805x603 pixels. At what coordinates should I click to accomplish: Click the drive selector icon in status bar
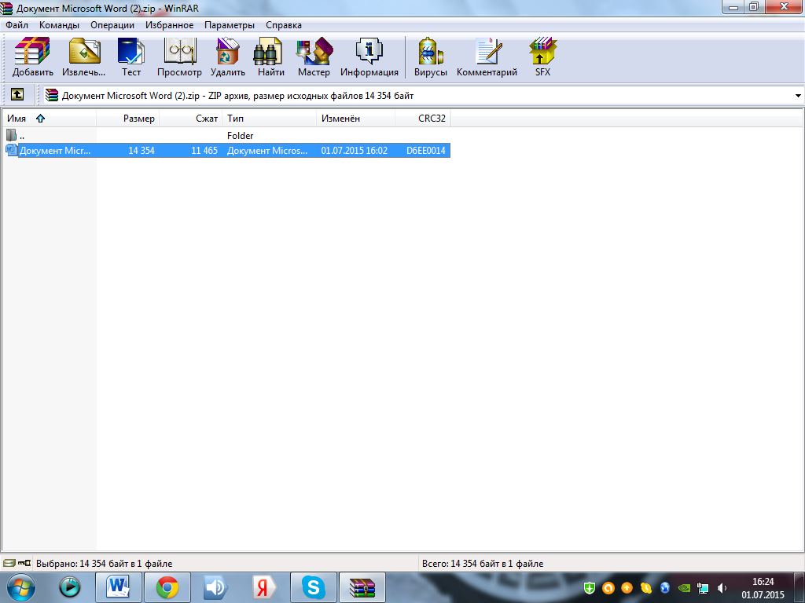tap(9, 563)
